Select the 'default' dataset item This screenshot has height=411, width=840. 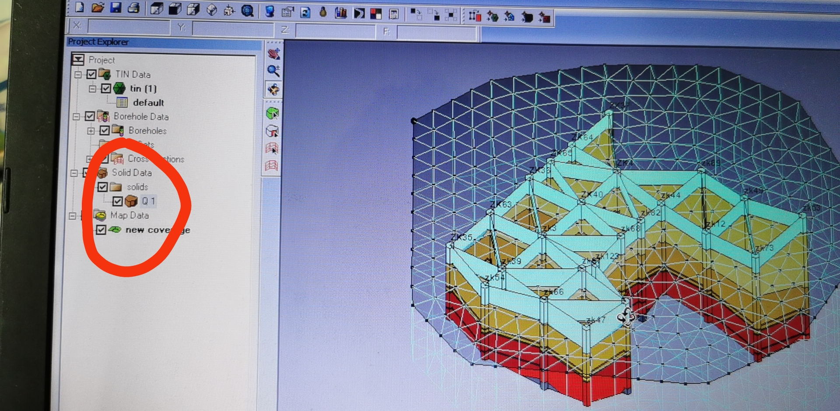(x=149, y=103)
